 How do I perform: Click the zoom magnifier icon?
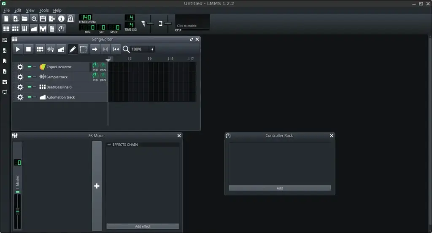(126, 49)
